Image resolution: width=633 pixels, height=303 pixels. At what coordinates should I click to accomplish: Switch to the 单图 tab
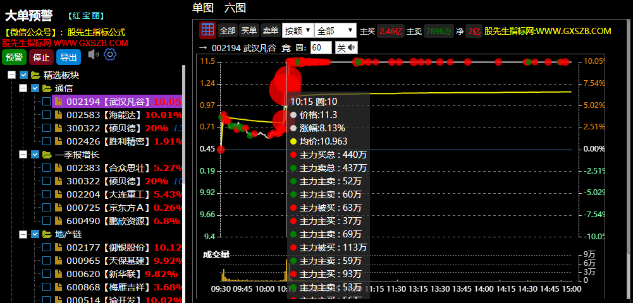[x=203, y=8]
